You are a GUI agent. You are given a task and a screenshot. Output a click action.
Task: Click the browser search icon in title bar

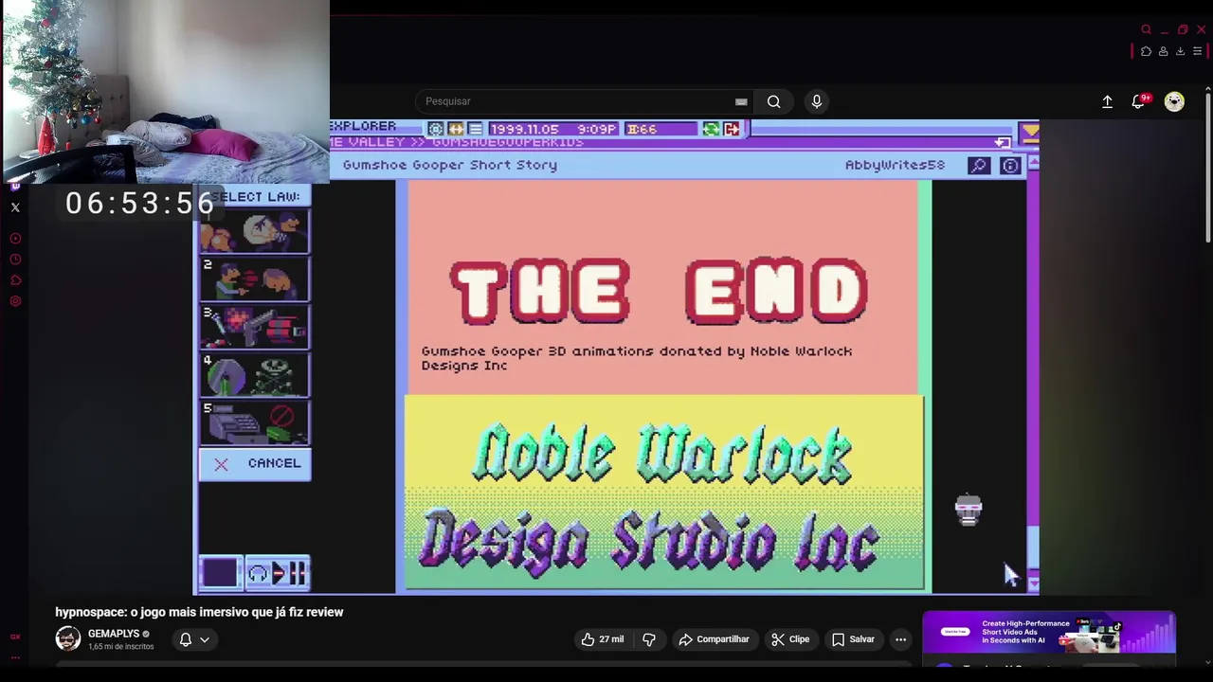tap(1146, 29)
